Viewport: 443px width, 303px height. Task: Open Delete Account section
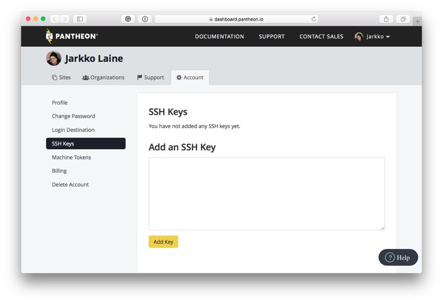(x=70, y=185)
